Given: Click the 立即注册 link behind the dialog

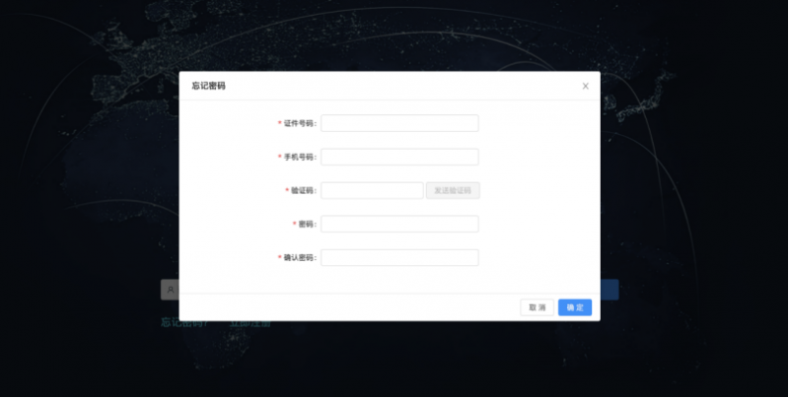Looking at the screenshot, I should click(251, 322).
